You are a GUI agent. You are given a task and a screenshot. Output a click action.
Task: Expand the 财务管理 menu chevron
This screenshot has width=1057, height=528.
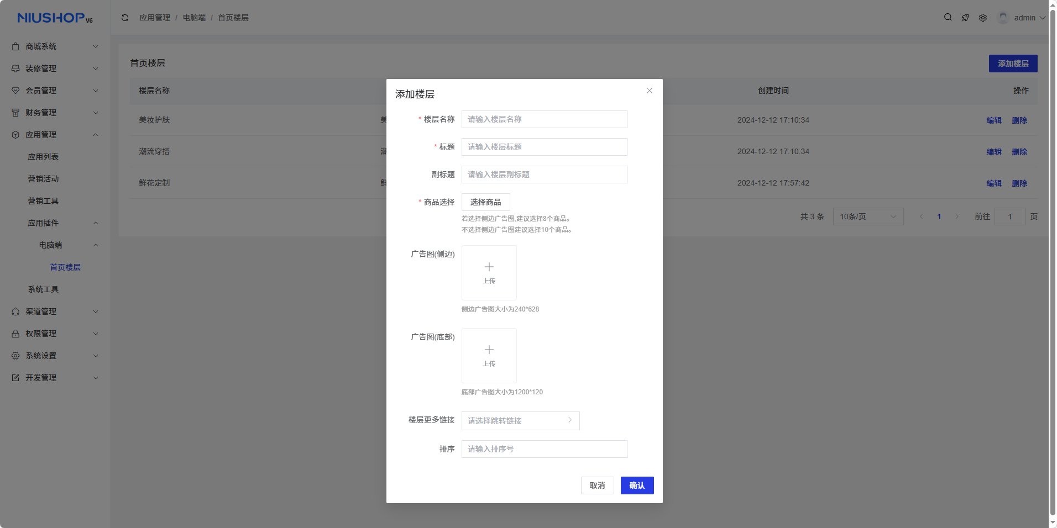click(x=96, y=113)
